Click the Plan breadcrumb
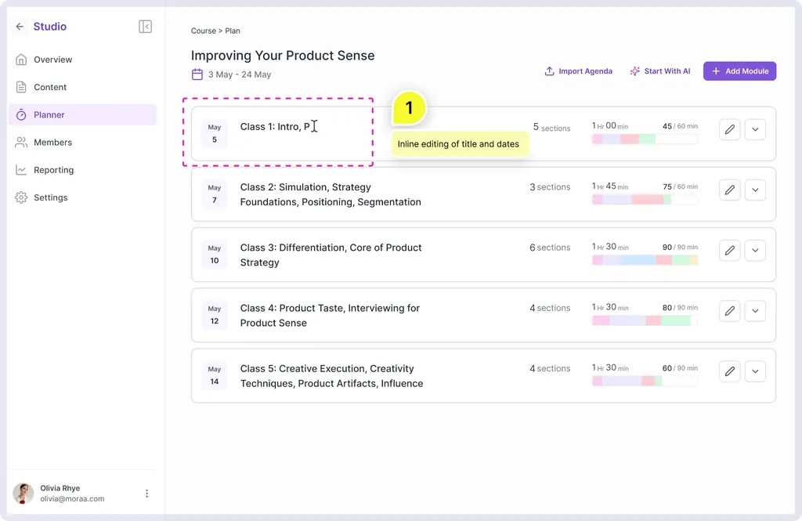The image size is (802, 521). coord(232,31)
